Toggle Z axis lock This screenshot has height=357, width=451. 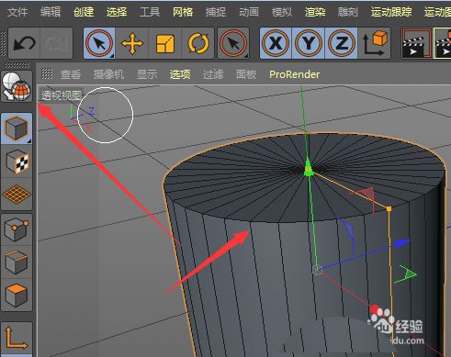[341, 43]
